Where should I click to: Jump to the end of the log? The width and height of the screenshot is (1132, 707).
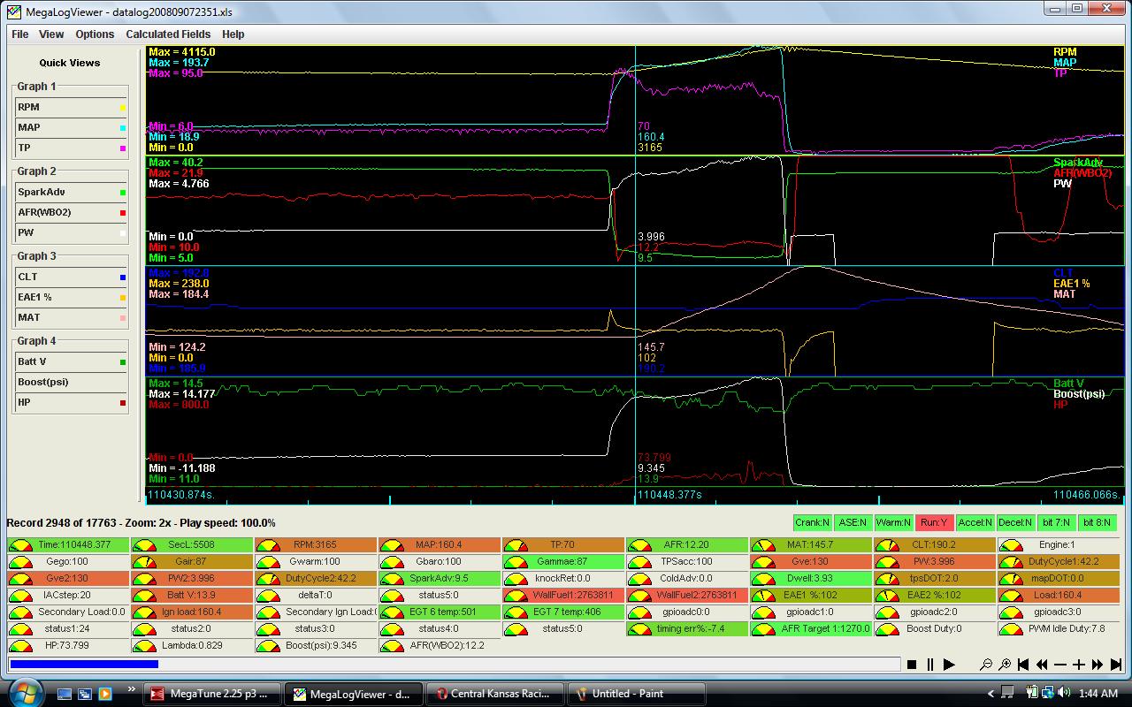tap(1116, 665)
